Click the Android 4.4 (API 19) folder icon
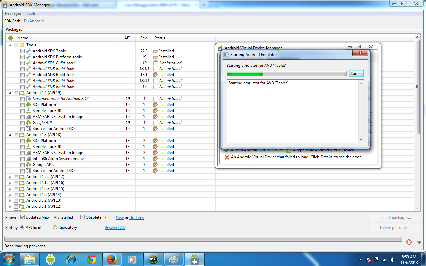 tap(22, 93)
